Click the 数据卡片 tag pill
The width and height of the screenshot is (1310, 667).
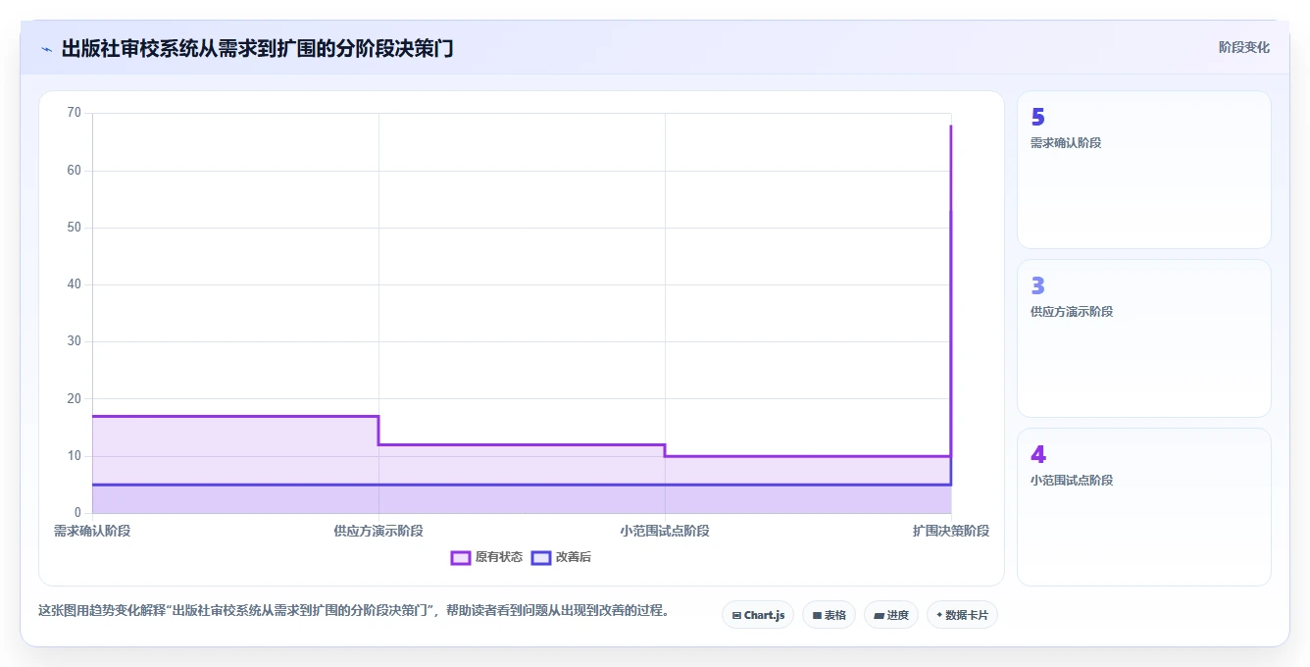click(962, 615)
